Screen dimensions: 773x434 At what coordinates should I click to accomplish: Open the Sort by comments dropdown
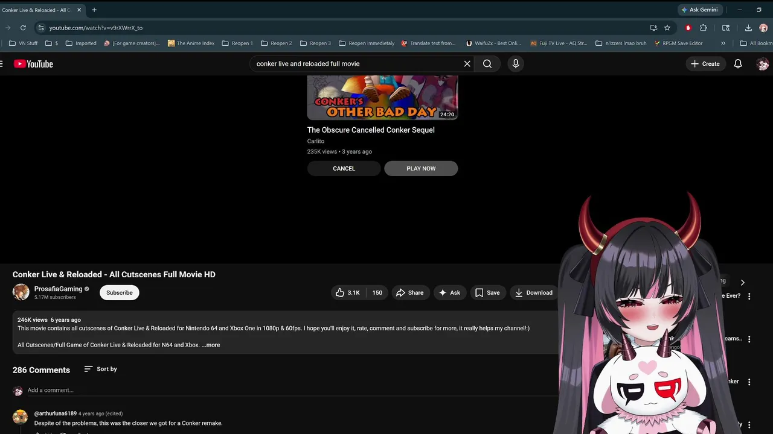coord(100,369)
